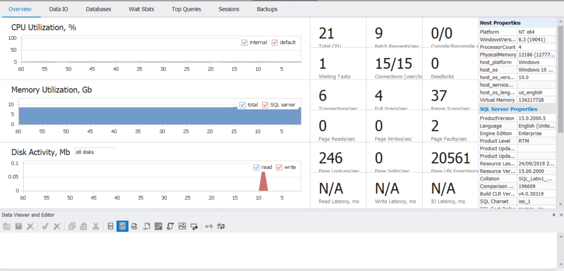The height and width of the screenshot is (271, 564).
Task: Switch to the Overview tab
Action: point(20,9)
